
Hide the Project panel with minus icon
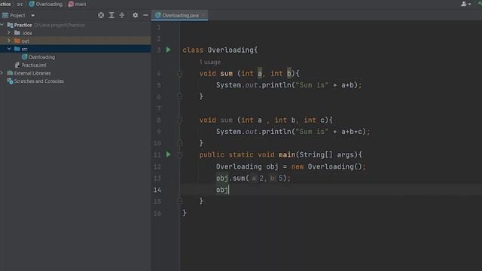145,15
